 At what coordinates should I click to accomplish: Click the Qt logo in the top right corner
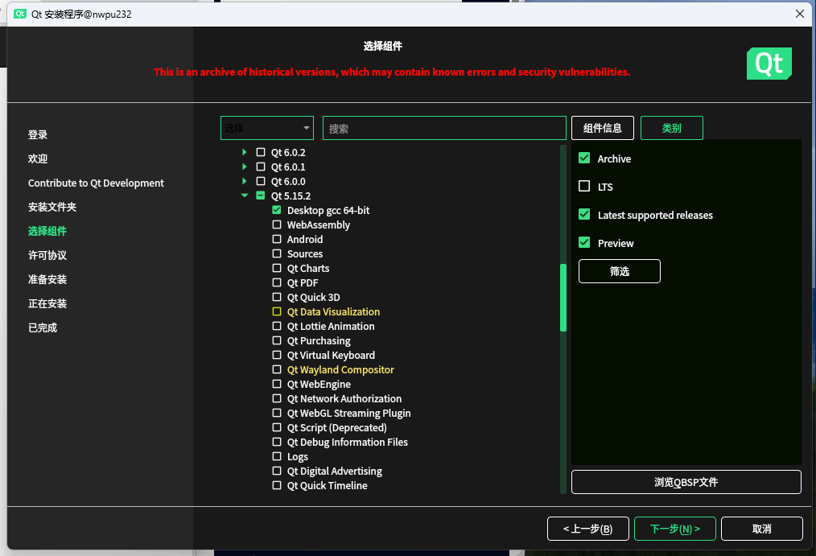pyautogui.click(x=769, y=63)
